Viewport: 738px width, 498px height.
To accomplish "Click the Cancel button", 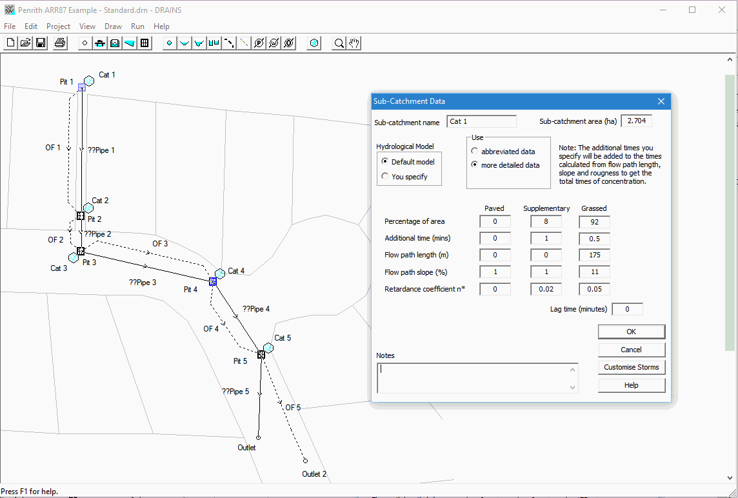I will point(632,350).
